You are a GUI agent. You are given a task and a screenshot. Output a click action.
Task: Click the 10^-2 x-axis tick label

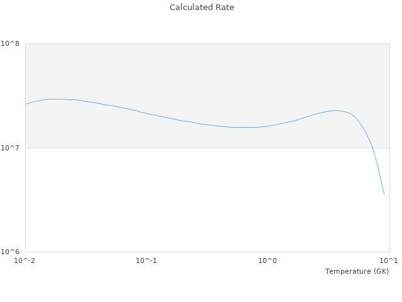click(x=25, y=260)
